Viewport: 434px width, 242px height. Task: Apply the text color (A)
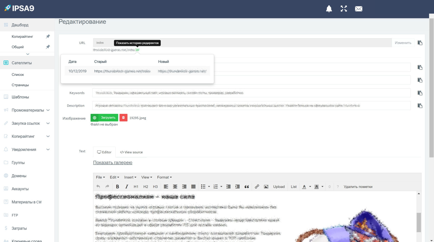click(304, 186)
